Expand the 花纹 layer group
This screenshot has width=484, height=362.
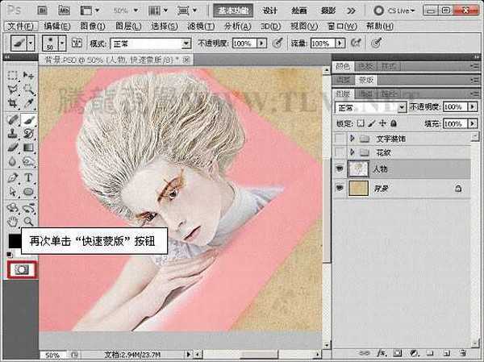point(352,152)
